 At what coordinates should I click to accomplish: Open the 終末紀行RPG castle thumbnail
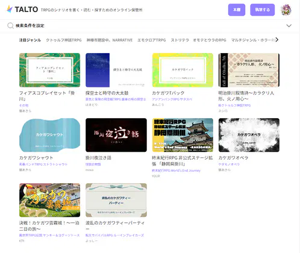pos(183,135)
